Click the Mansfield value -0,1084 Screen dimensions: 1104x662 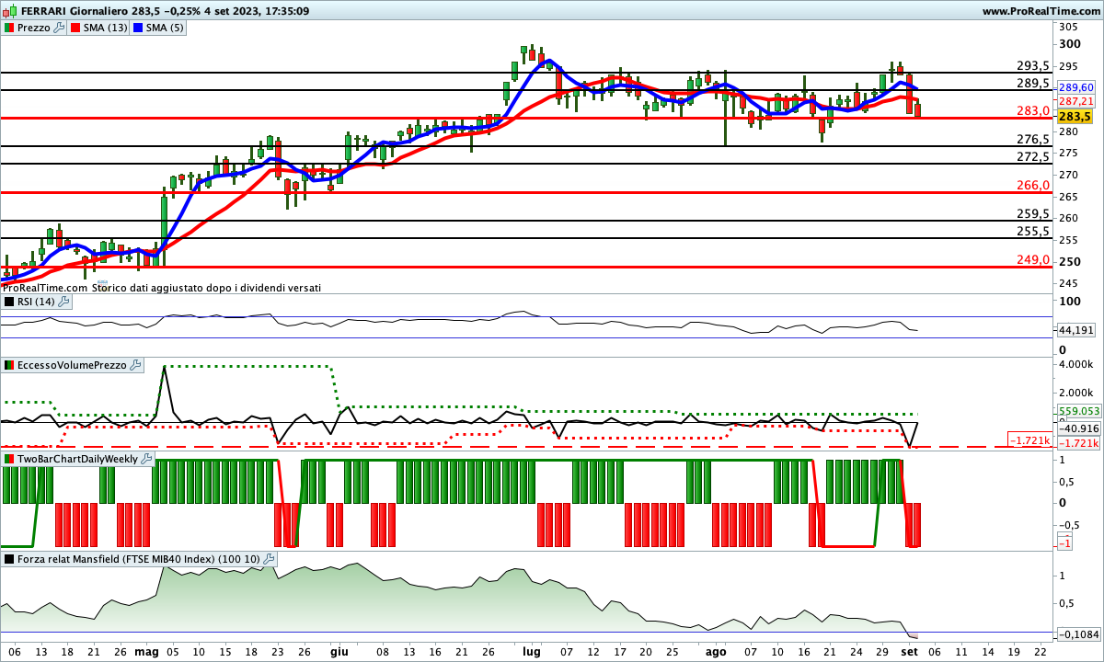click(x=1077, y=635)
